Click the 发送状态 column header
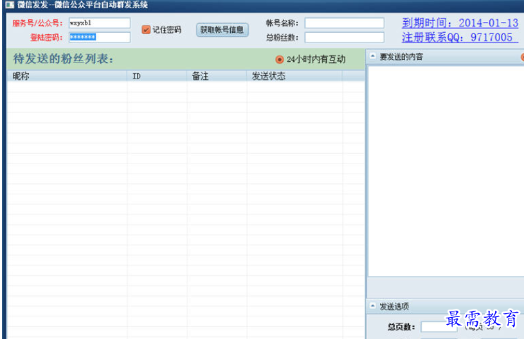 tap(294, 76)
